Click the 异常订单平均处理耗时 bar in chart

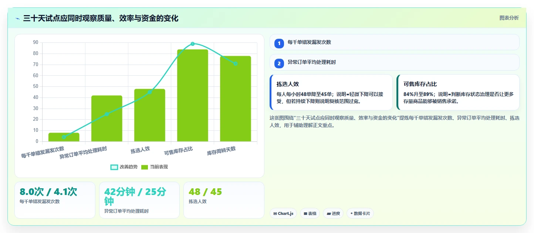(107, 119)
